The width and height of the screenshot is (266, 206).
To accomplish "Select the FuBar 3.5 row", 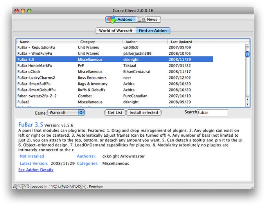I will coord(115,60).
